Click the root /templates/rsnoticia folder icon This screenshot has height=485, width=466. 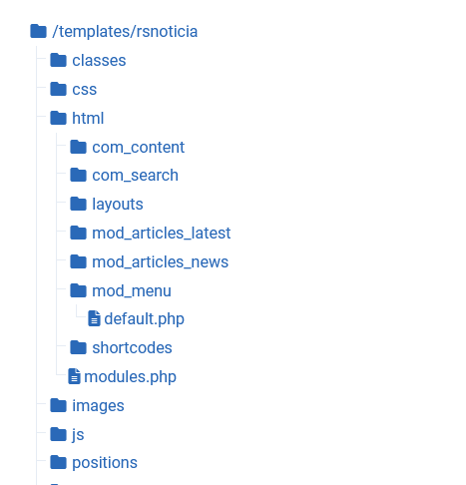click(x=38, y=31)
